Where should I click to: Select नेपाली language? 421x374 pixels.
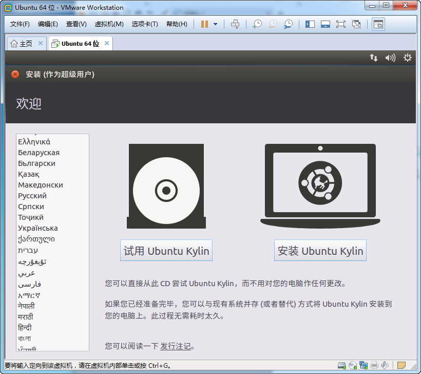coord(26,306)
